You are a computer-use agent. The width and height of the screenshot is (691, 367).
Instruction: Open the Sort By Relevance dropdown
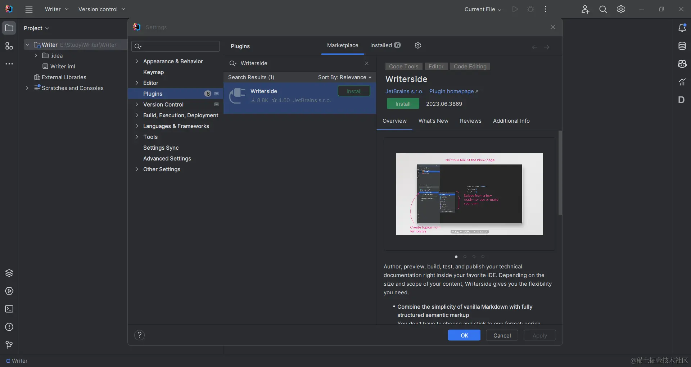[345, 77]
